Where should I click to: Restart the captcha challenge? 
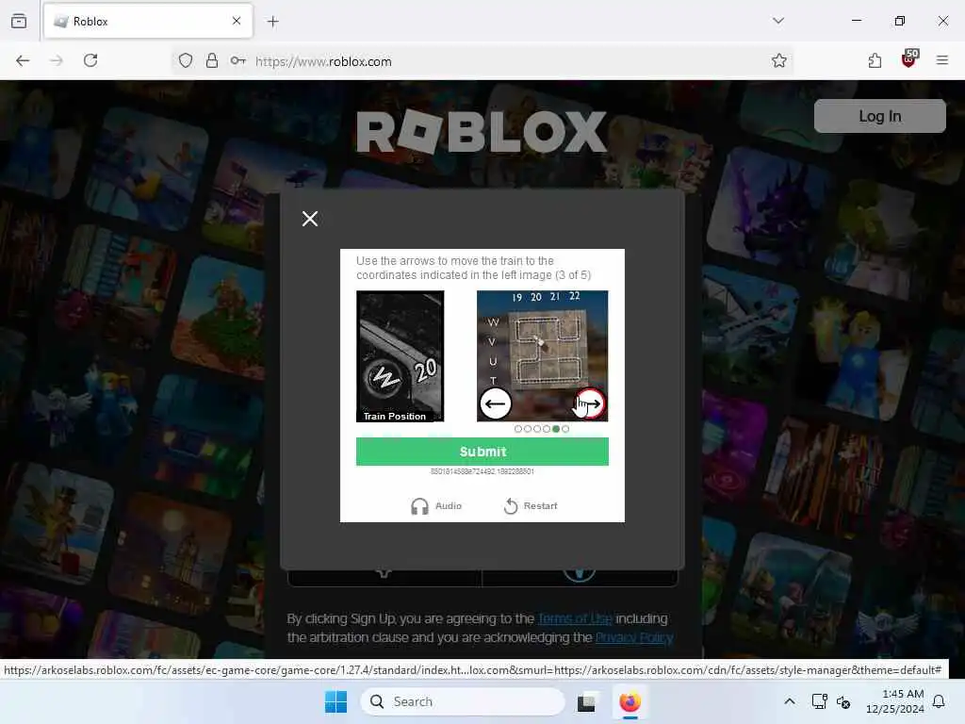(x=531, y=506)
